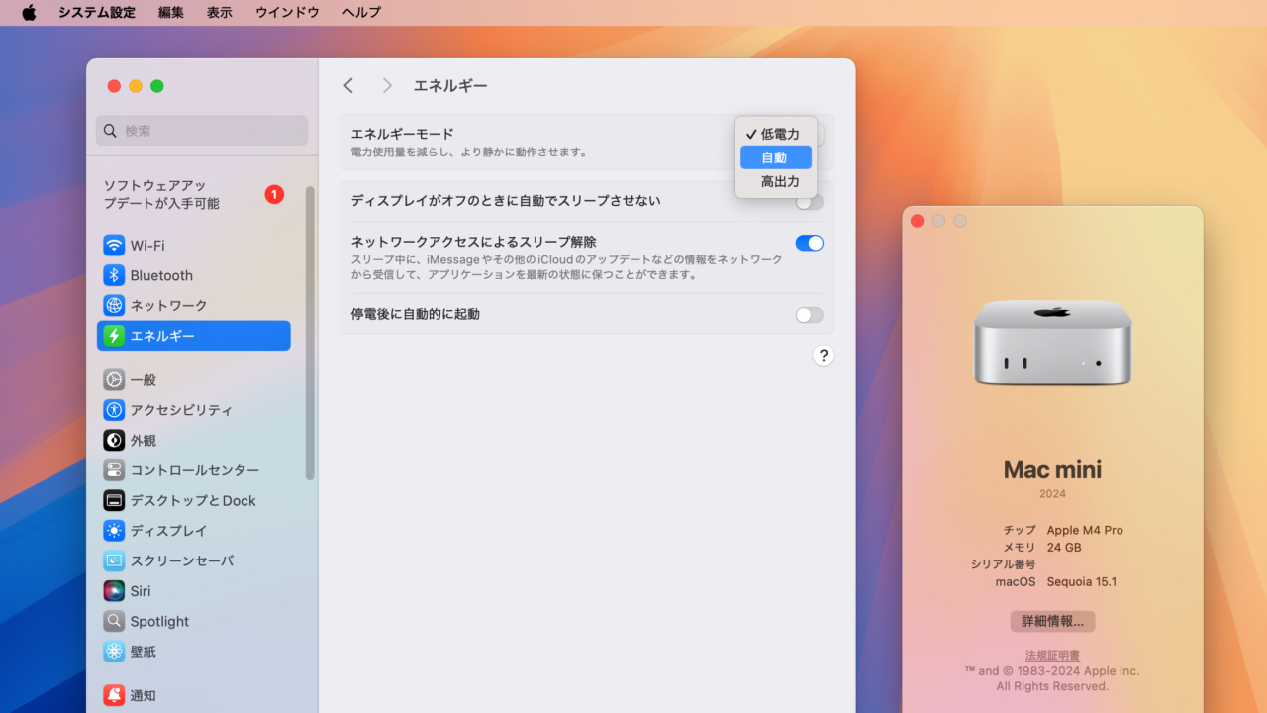This screenshot has width=1267, height=713.
Task: Click the question mark help button
Action: 823,356
